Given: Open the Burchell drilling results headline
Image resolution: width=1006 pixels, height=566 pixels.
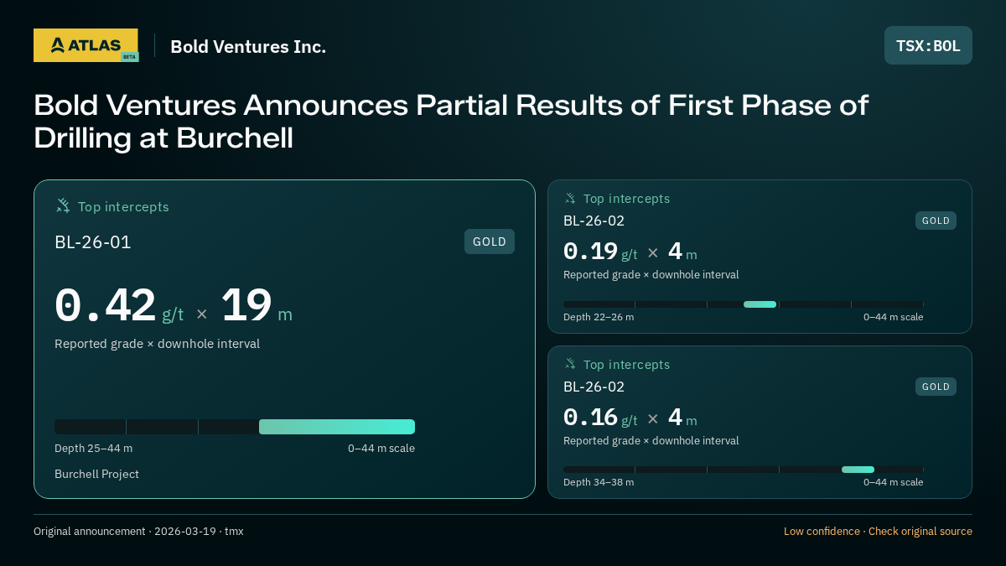Looking at the screenshot, I should pos(451,122).
